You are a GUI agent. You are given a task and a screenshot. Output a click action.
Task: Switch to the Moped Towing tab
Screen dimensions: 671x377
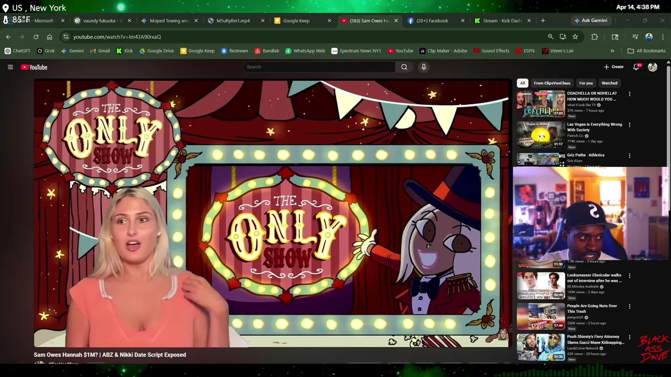pos(169,20)
